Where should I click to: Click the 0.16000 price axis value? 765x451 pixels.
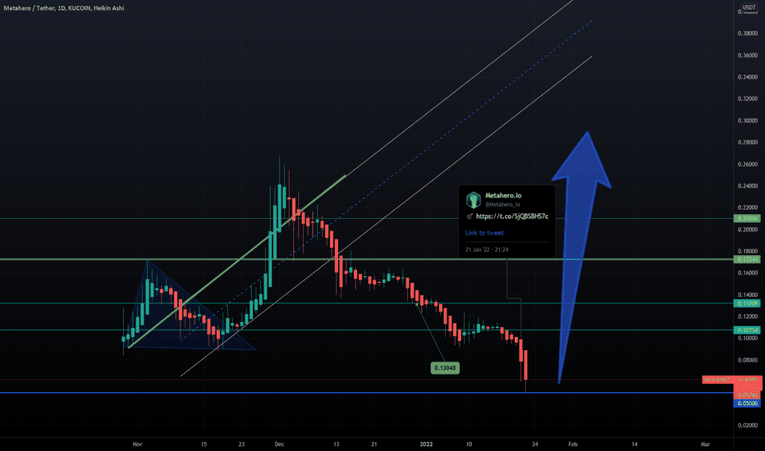point(748,272)
